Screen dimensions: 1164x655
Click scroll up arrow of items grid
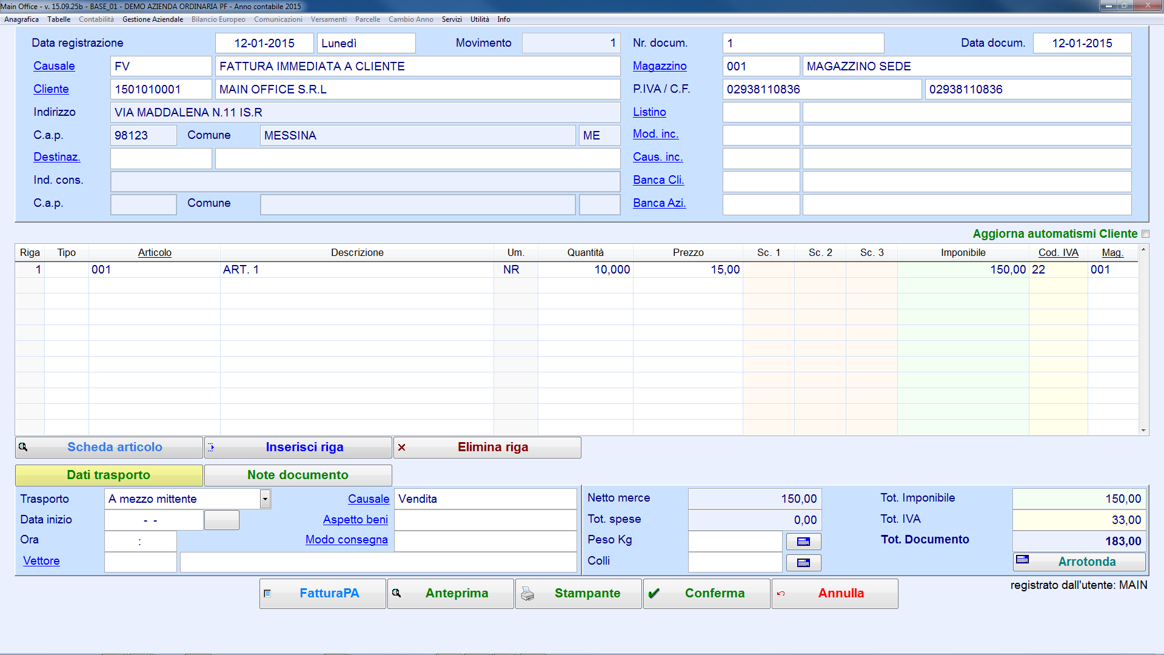pos(1143,249)
